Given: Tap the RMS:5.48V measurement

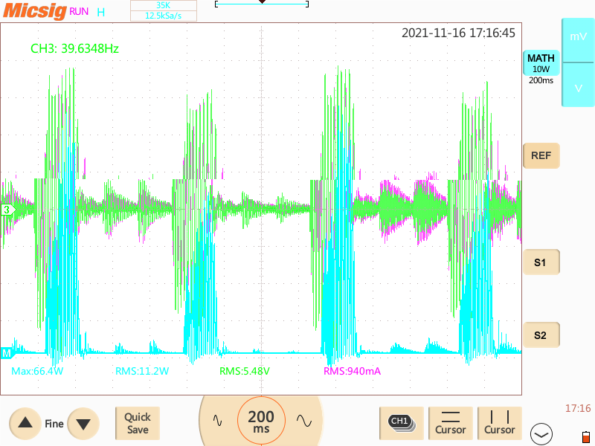Looking at the screenshot, I should [245, 371].
